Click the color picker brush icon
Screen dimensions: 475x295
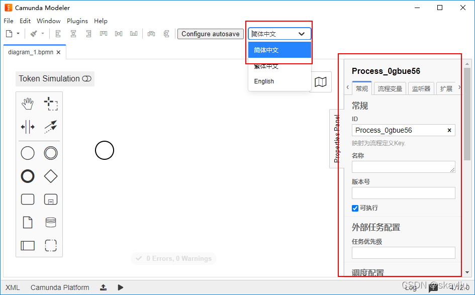coord(34,34)
